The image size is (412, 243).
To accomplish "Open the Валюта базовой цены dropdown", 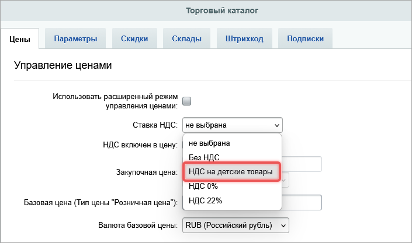I will click(236, 224).
